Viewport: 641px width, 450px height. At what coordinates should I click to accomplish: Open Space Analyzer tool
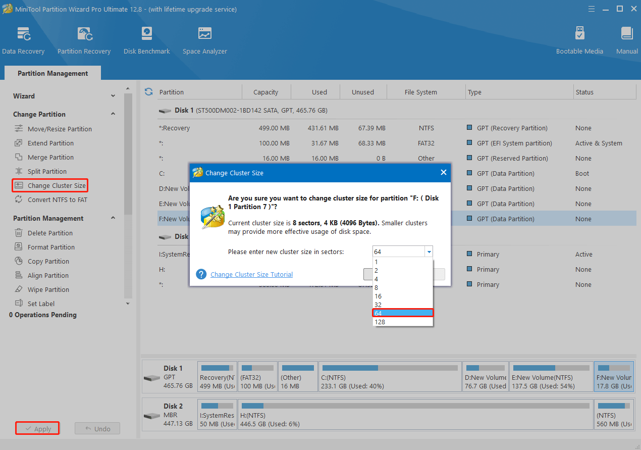click(x=205, y=40)
